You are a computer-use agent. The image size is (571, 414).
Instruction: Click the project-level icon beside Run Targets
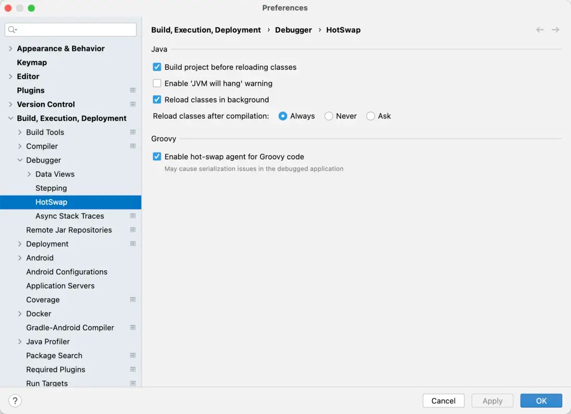click(x=133, y=383)
